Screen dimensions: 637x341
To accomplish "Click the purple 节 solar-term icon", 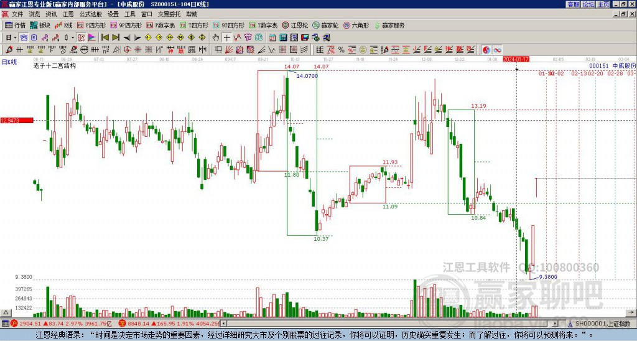I will 248,37.
